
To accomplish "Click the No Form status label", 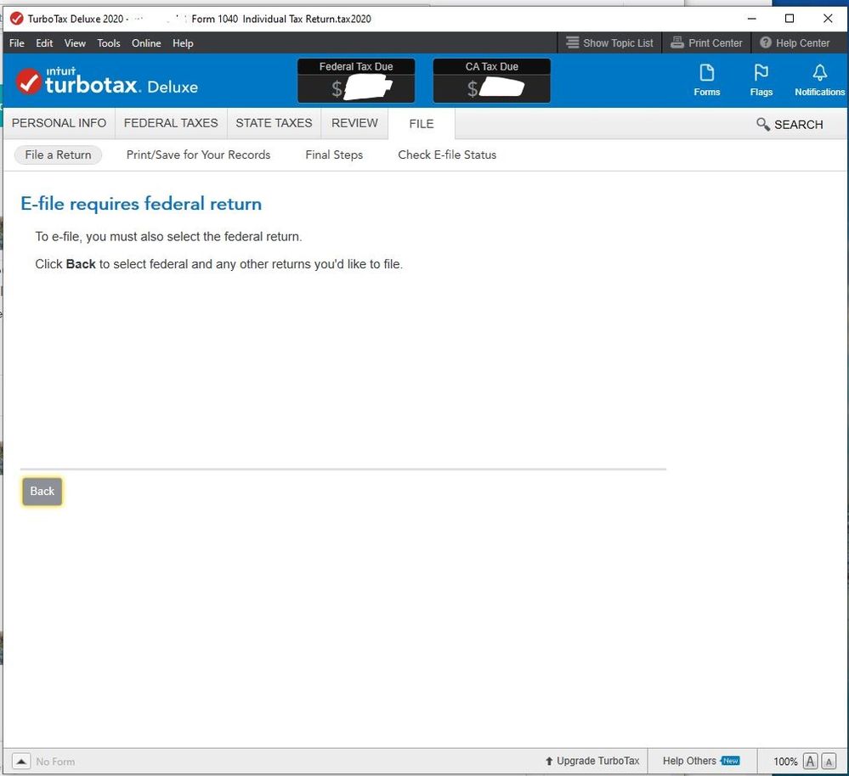I will [55, 762].
